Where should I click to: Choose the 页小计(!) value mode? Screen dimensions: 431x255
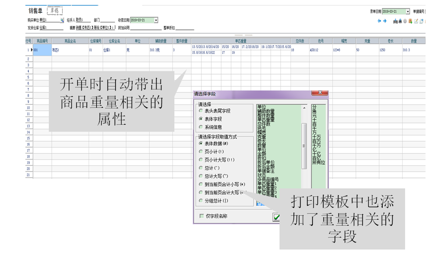pos(200,152)
